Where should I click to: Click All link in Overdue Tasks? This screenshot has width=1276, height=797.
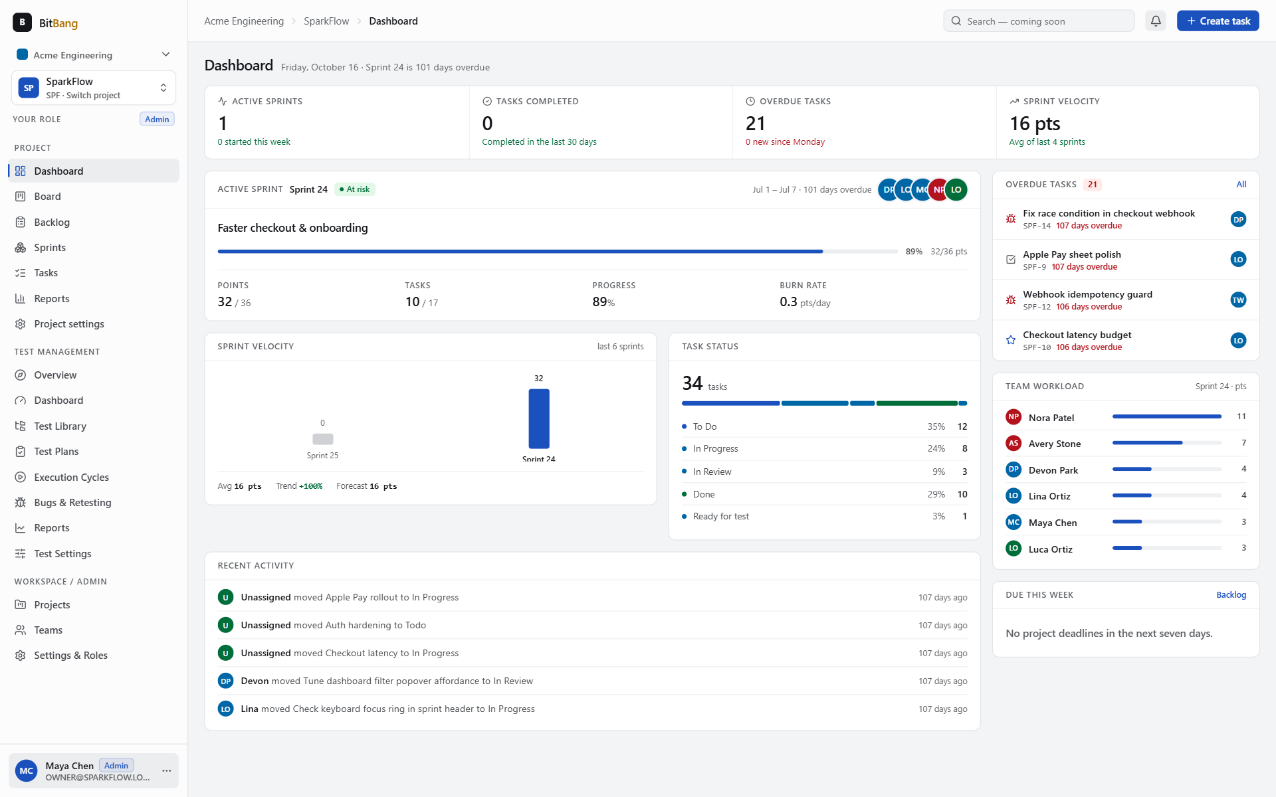[1241, 185]
